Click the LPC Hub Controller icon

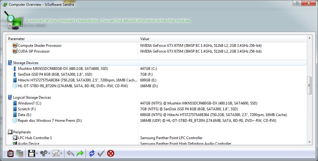coord(15,138)
